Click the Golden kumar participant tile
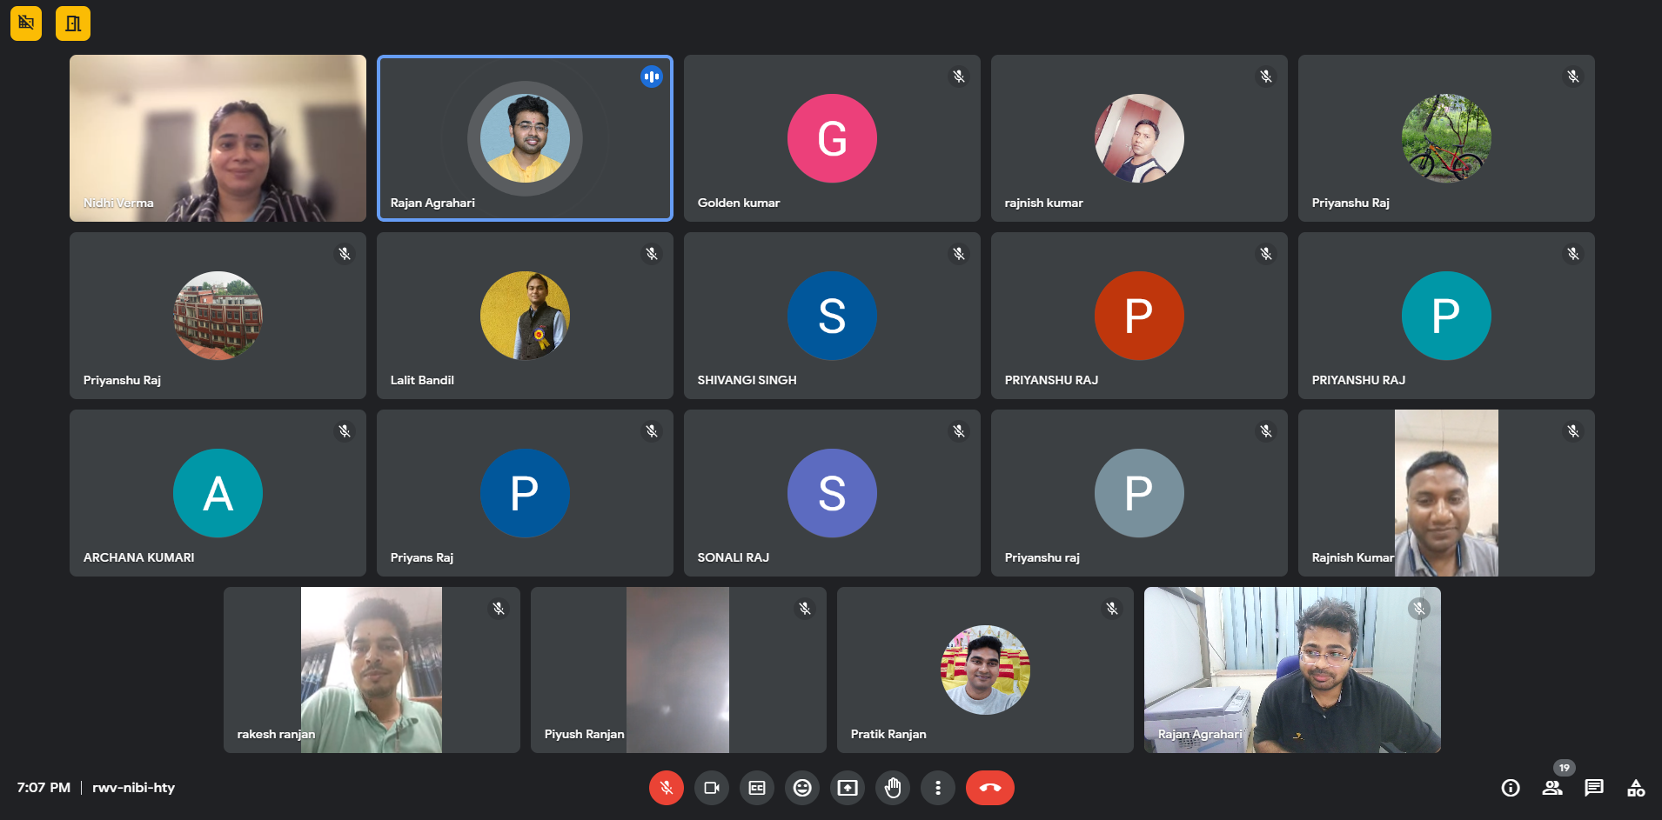The image size is (1662, 820). tap(832, 138)
